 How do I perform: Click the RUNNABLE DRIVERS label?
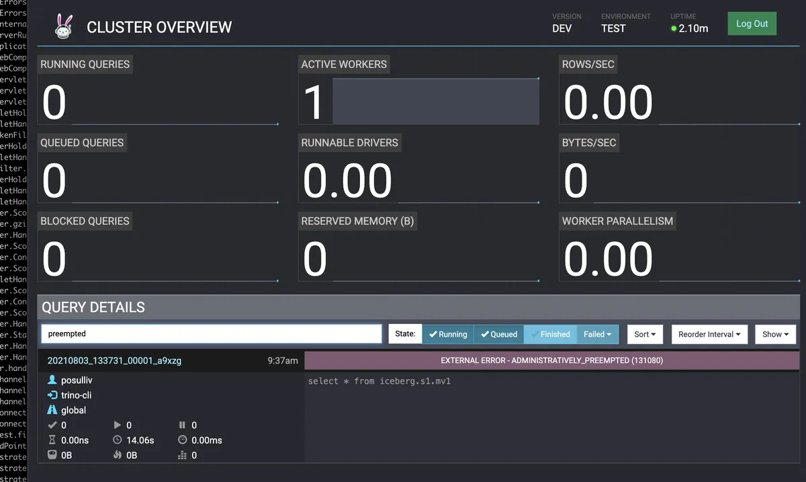[x=349, y=143]
